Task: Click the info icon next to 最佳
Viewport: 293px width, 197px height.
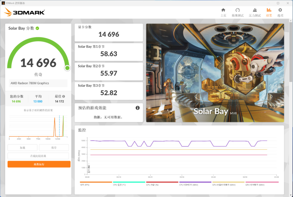Action: tap(63, 96)
